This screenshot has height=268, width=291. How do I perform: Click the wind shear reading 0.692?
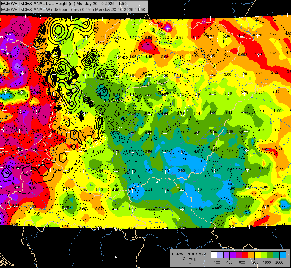(243, 55)
